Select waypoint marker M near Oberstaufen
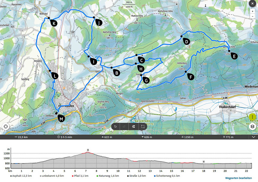258x182 pixels. [61, 119]
